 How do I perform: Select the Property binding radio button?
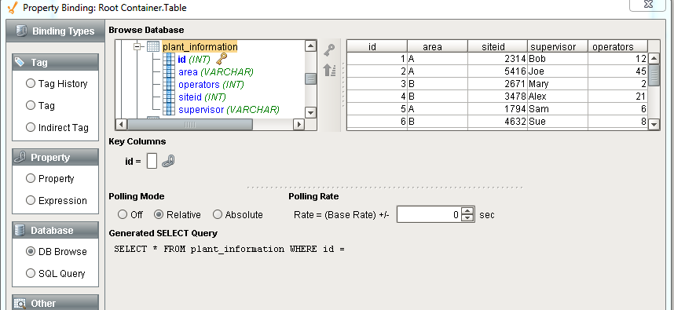(x=31, y=178)
